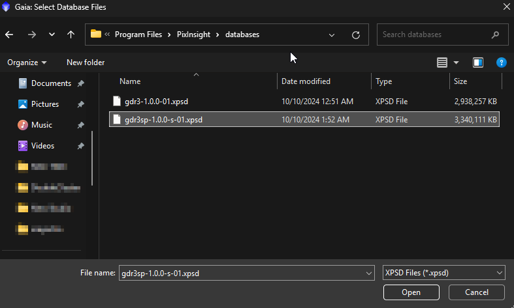The width and height of the screenshot is (514, 308).
Task: Click the File name input field
Action: (242, 273)
